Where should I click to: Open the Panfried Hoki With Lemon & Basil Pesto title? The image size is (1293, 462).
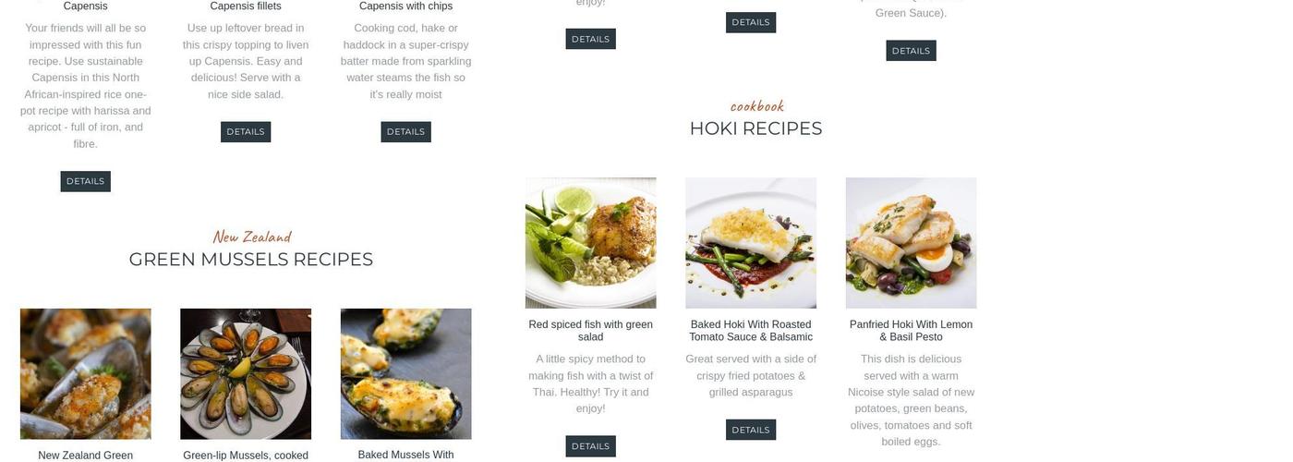coord(911,331)
